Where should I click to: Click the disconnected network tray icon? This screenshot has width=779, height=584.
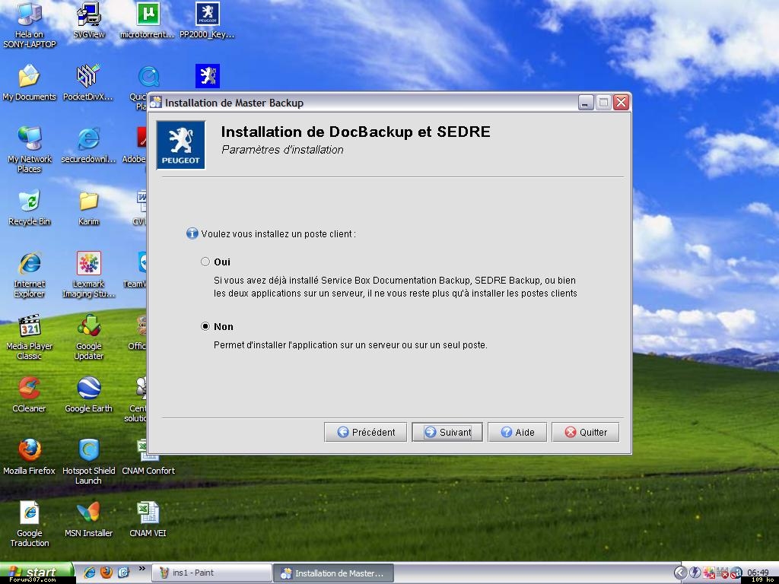(723, 573)
